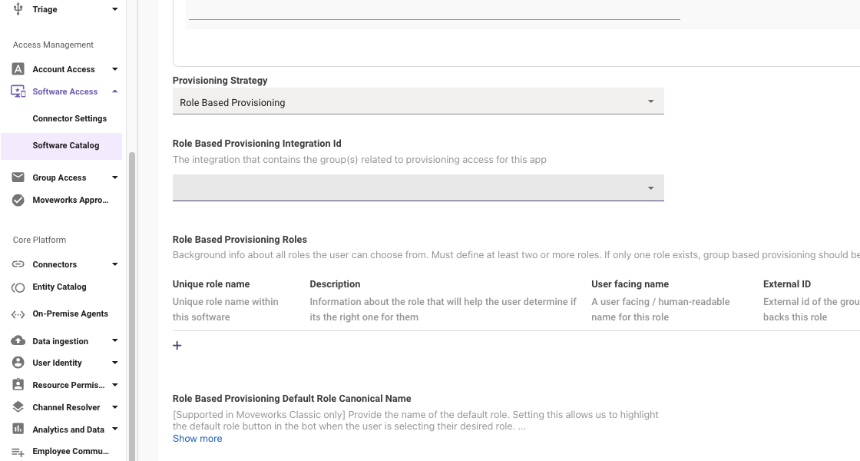Click the Show more link
Viewport: 860px width, 461px height.
197,439
